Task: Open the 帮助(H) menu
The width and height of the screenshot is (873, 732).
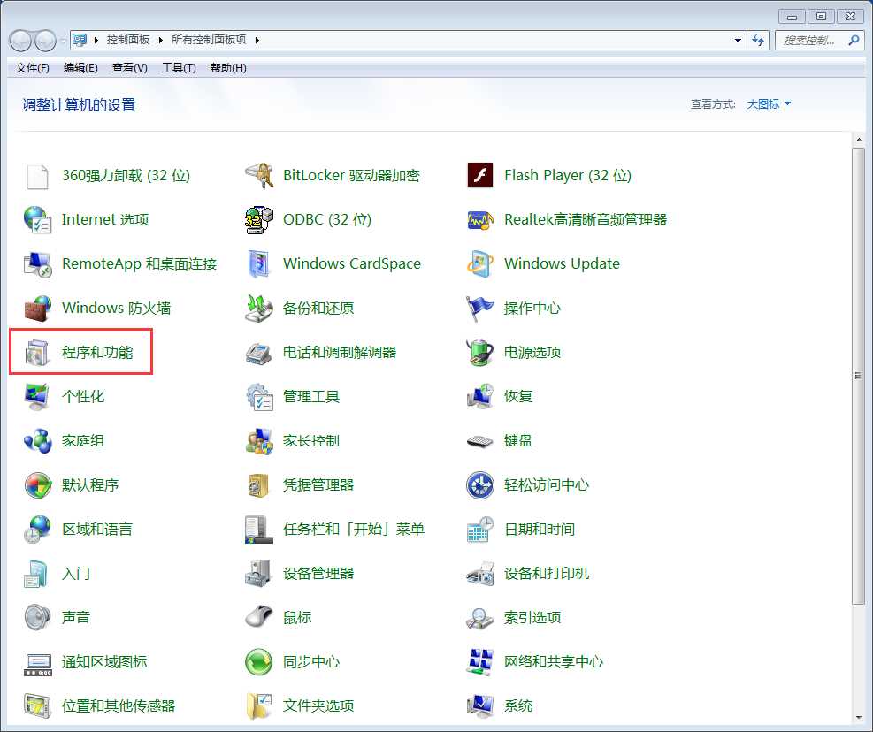Action: click(x=228, y=68)
